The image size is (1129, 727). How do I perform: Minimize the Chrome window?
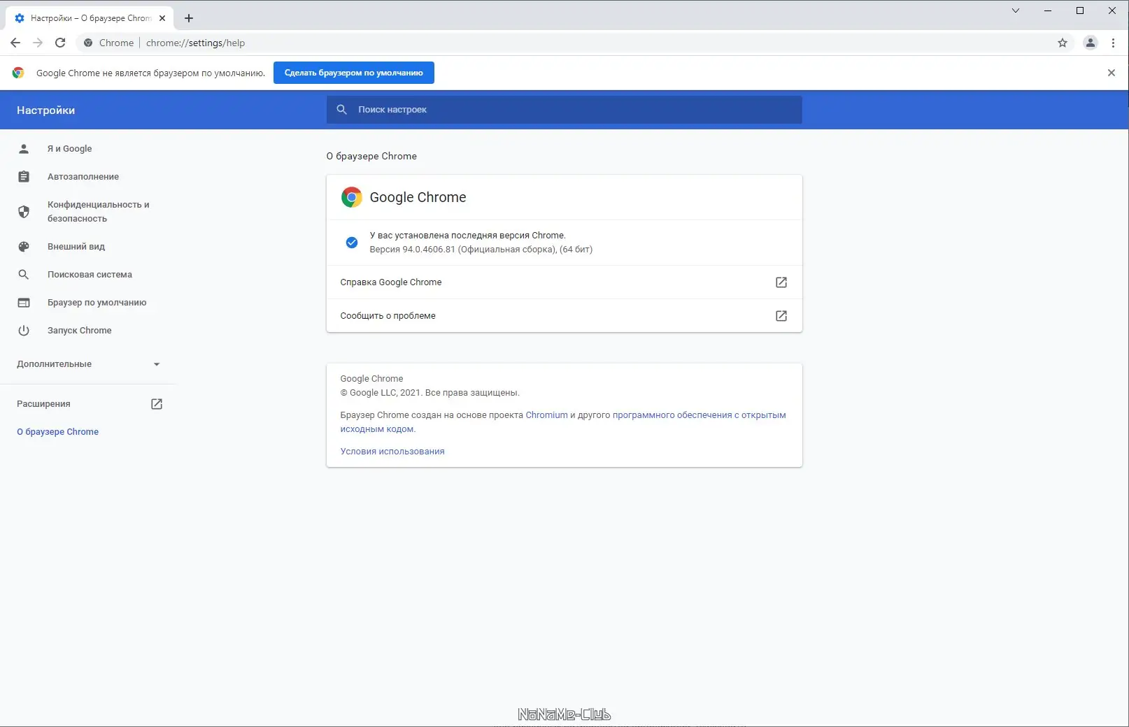pyautogui.click(x=1048, y=10)
